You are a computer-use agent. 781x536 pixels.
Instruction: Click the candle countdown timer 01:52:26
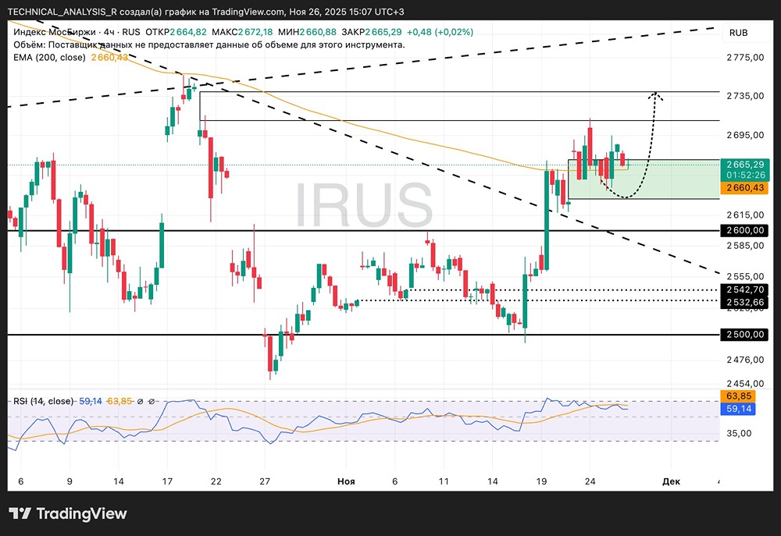[745, 176]
